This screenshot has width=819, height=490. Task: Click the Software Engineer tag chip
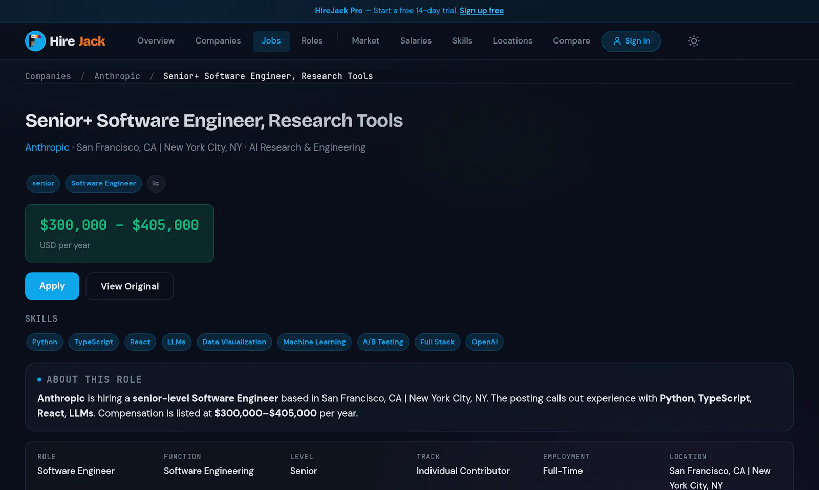click(103, 183)
